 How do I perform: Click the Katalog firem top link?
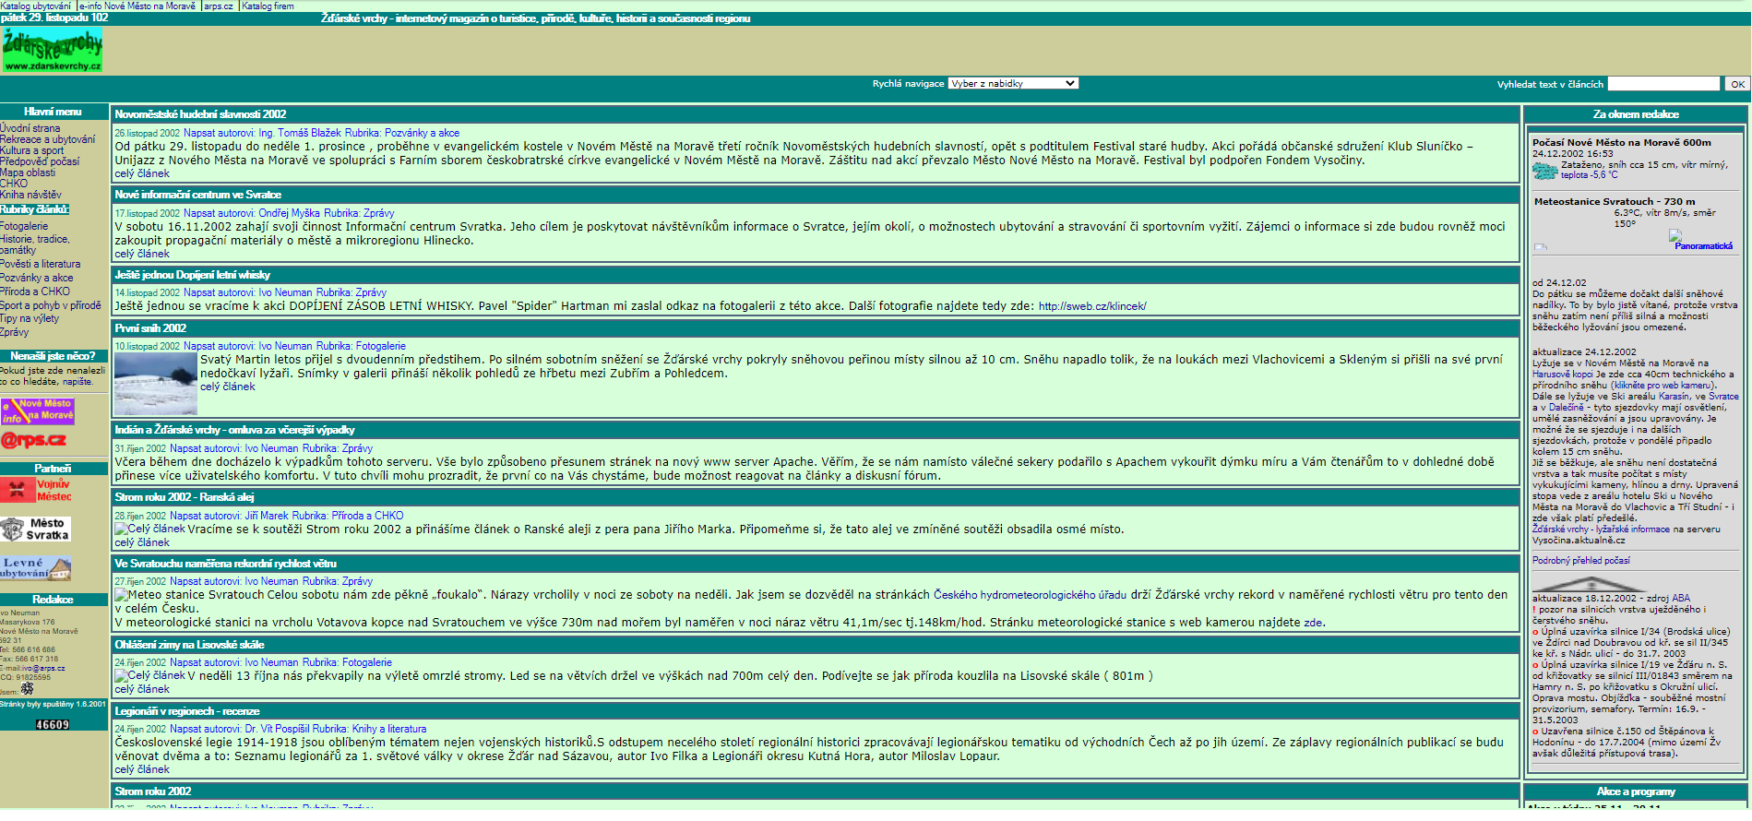[x=268, y=6]
